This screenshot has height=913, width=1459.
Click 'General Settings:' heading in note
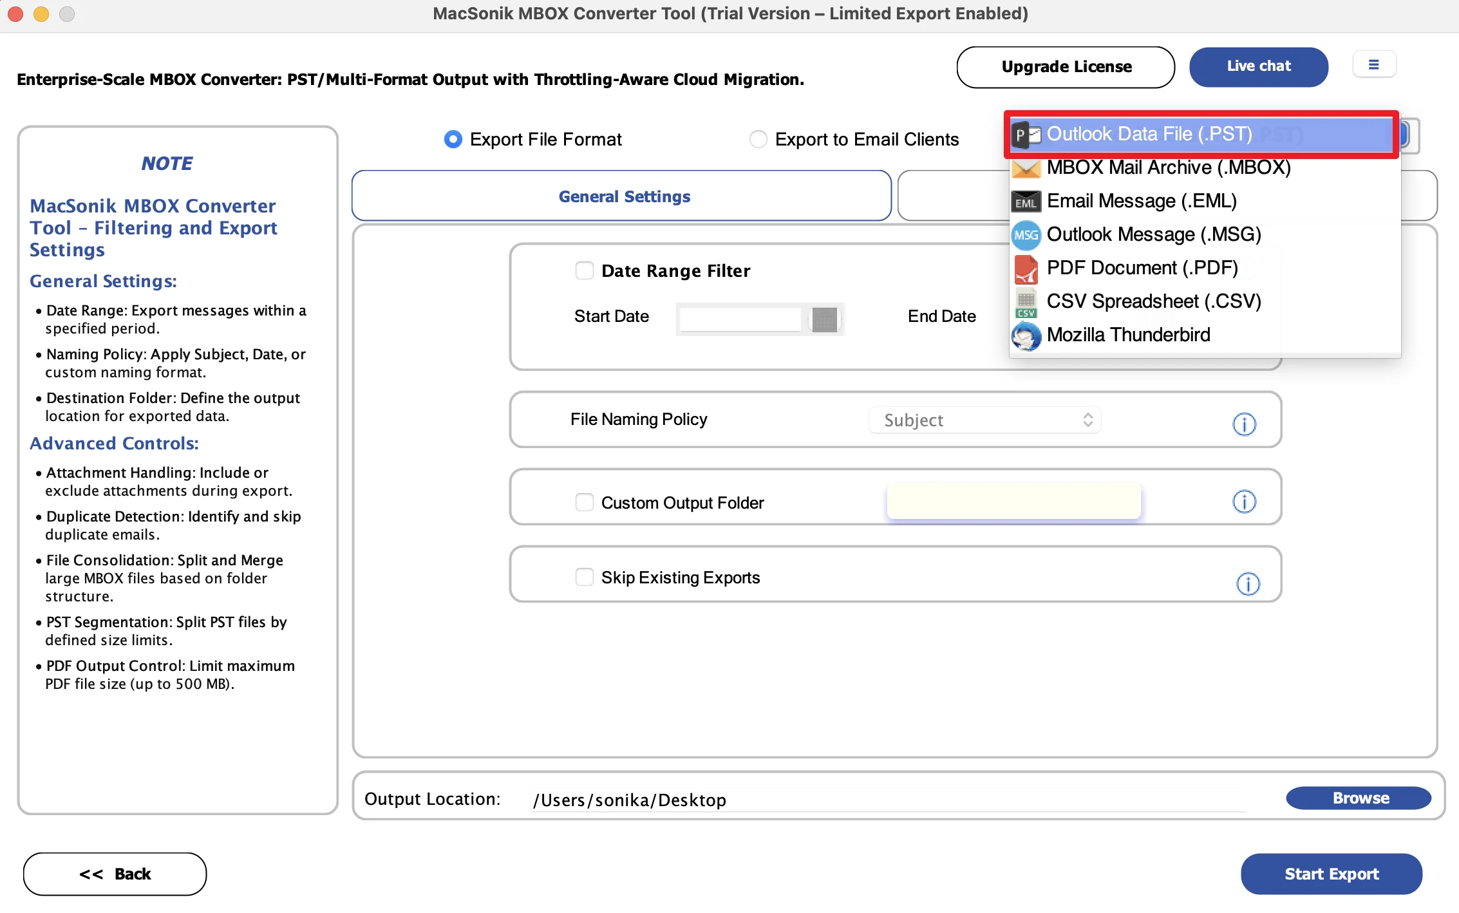103,281
